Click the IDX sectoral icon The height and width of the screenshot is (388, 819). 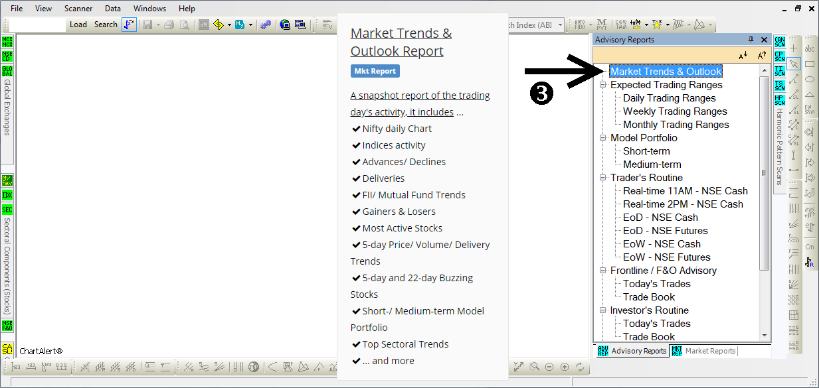[x=7, y=195]
